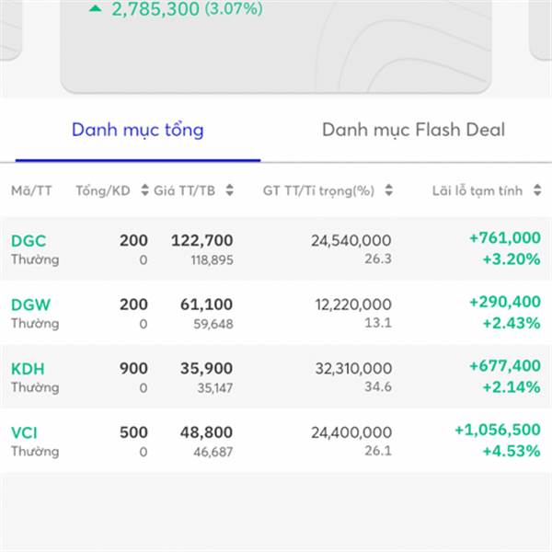Screen dimensions: 552x552
Task: Sort by Giá TT/TB column arrows
Action: click(x=229, y=190)
